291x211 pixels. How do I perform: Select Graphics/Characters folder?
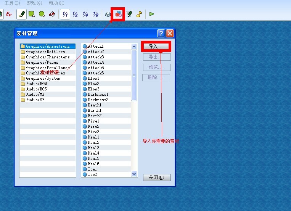(48, 57)
